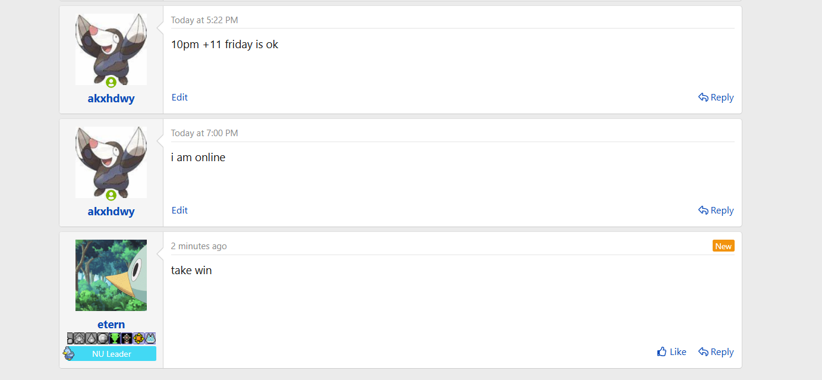Click the green trophy badge under etern
The image size is (822, 380).
115,338
